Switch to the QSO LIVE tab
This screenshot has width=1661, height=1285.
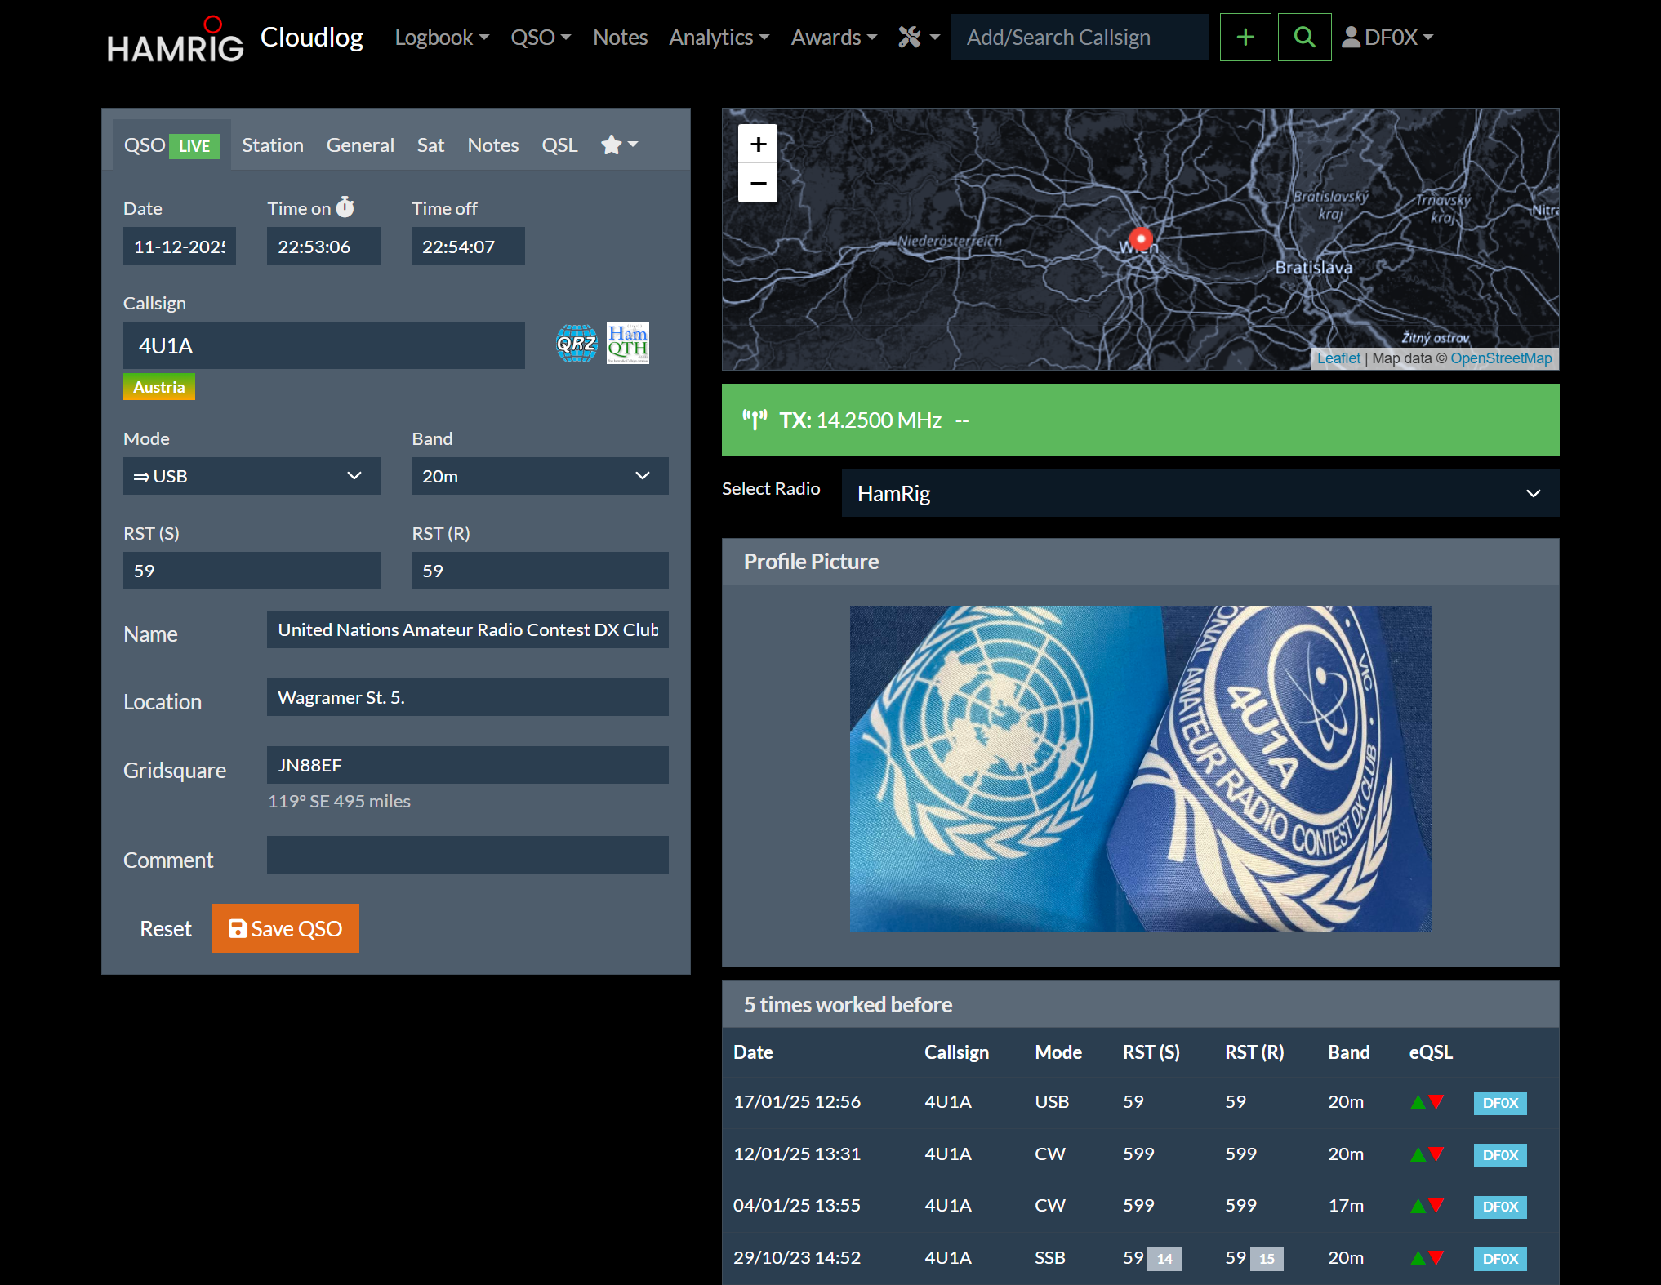pos(171,145)
